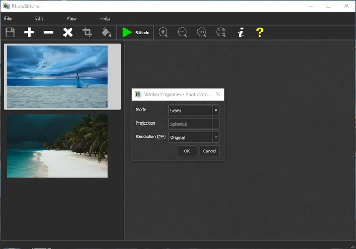The height and width of the screenshot is (249, 356).
Task: Open the View menu
Action: coord(72,18)
